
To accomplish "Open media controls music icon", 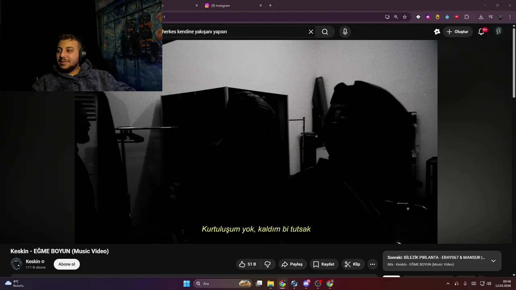I will [491, 17].
